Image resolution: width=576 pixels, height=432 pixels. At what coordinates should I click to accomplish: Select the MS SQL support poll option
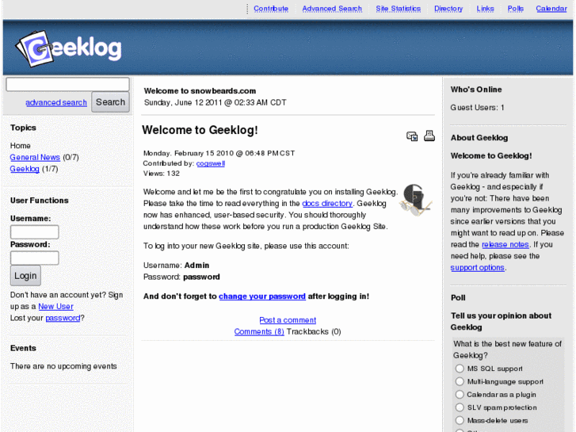tap(460, 369)
